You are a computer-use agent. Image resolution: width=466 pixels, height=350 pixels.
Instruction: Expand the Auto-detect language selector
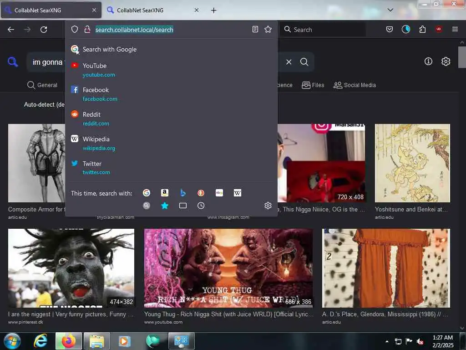click(x=44, y=104)
